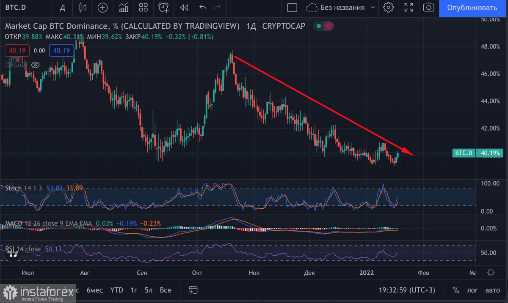Open the candlestick chart type selector
Screen dimensions: 508x303
[83, 8]
